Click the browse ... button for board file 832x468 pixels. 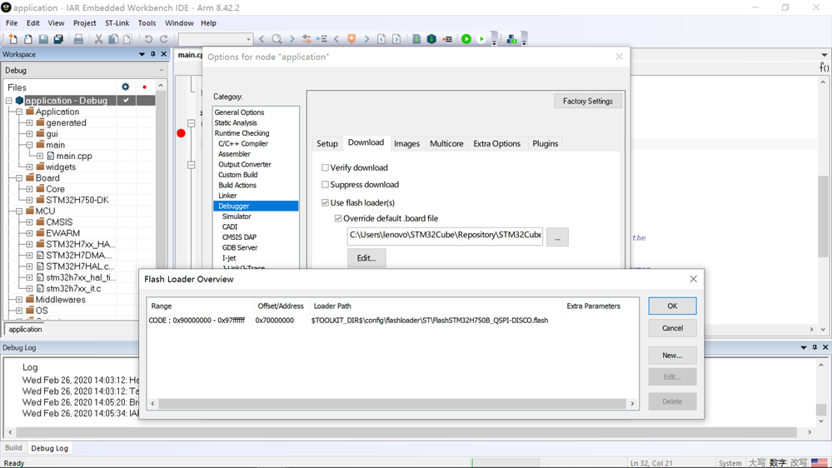(557, 236)
